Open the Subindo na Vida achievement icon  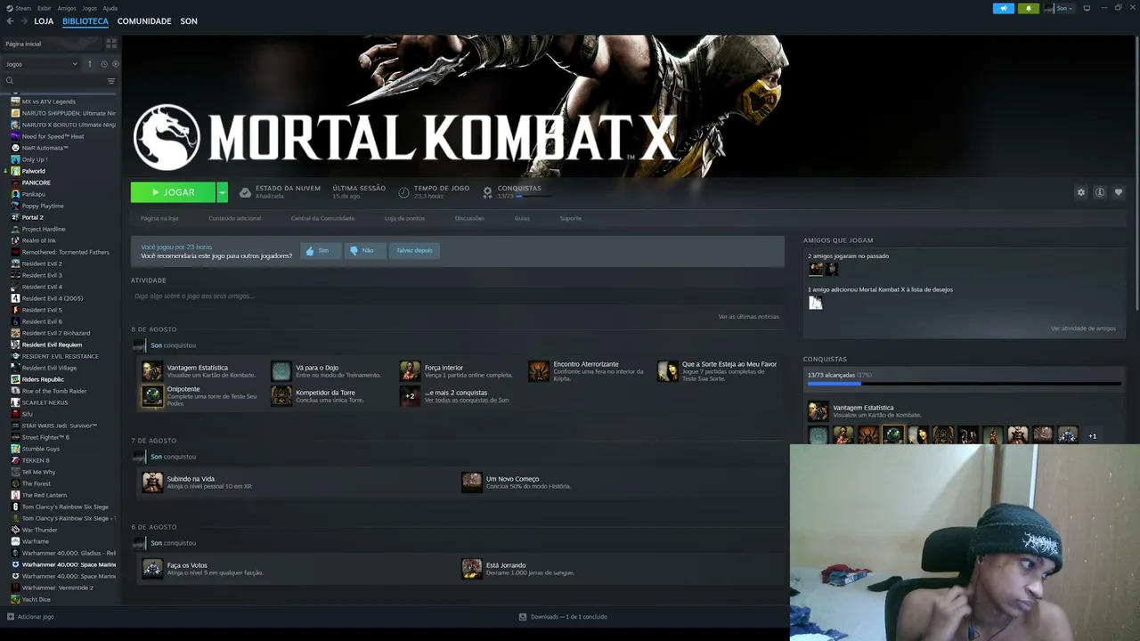(x=152, y=483)
